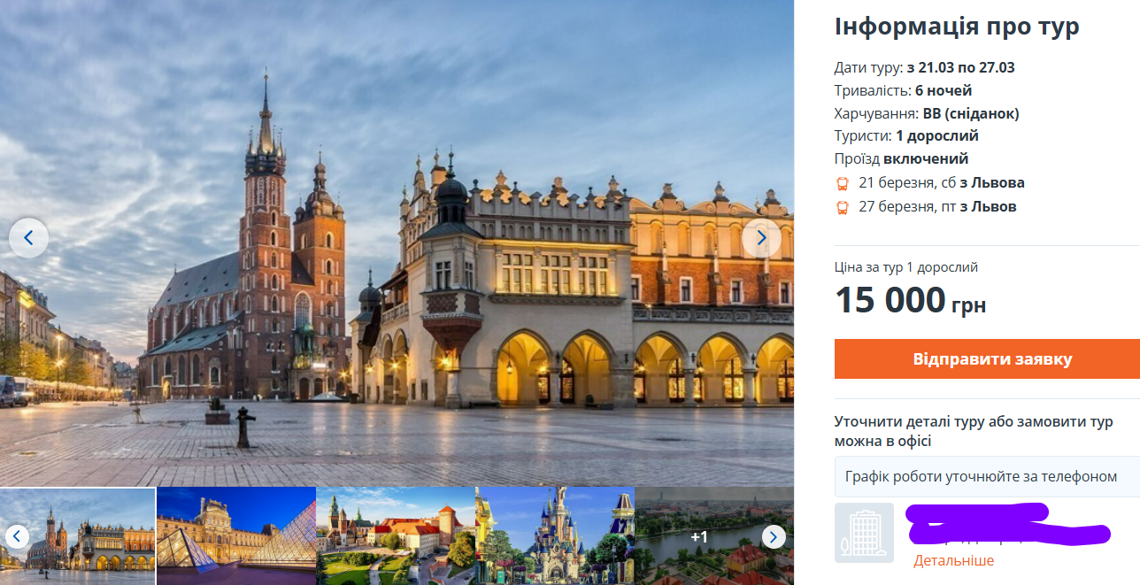The image size is (1140, 585).
Task: Select the hilltop castle thumbnail
Action: (x=396, y=535)
